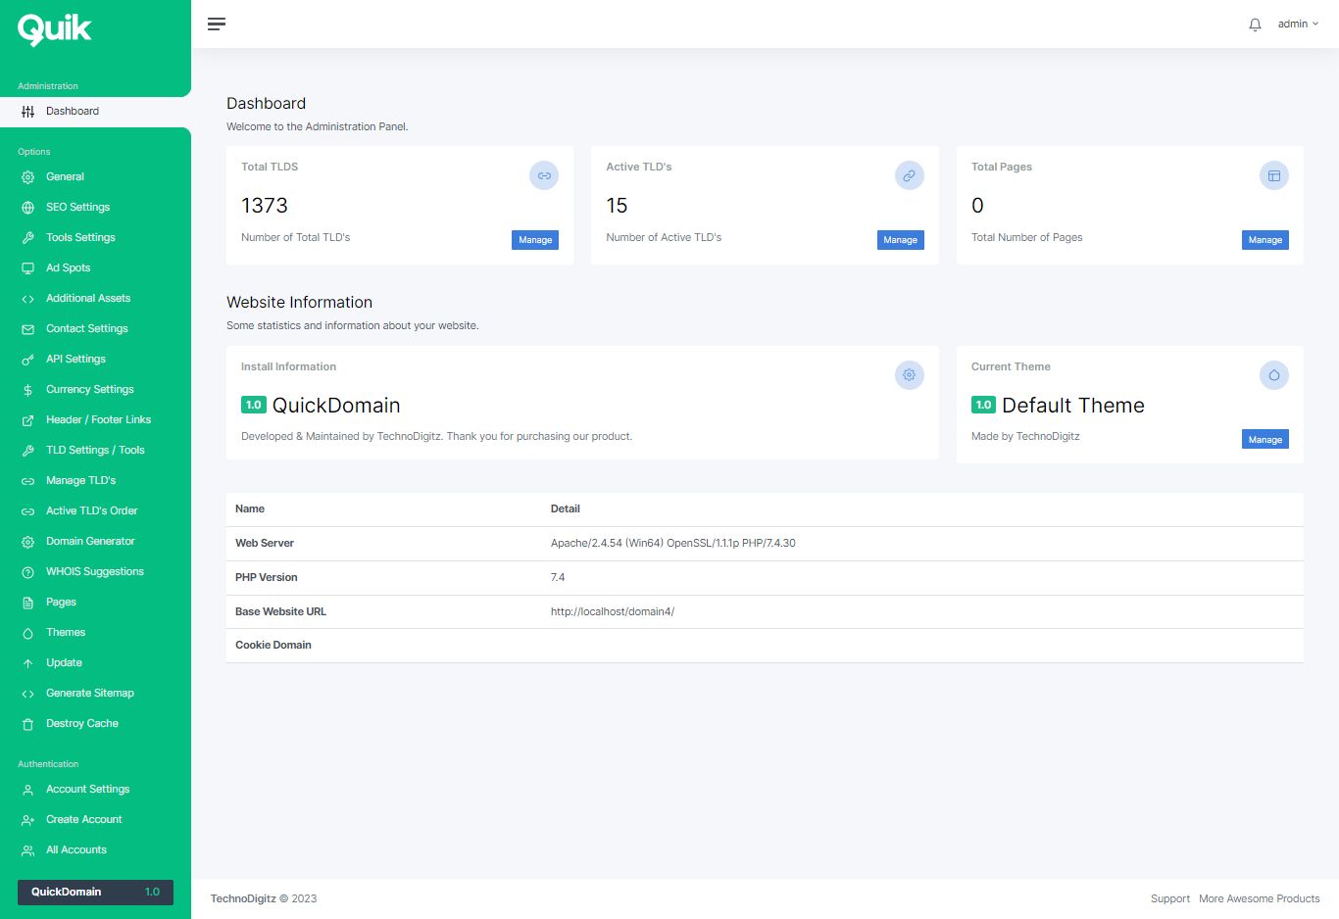This screenshot has width=1339, height=919.
Task: Open SEO Settings from sidebar
Action: point(77,207)
